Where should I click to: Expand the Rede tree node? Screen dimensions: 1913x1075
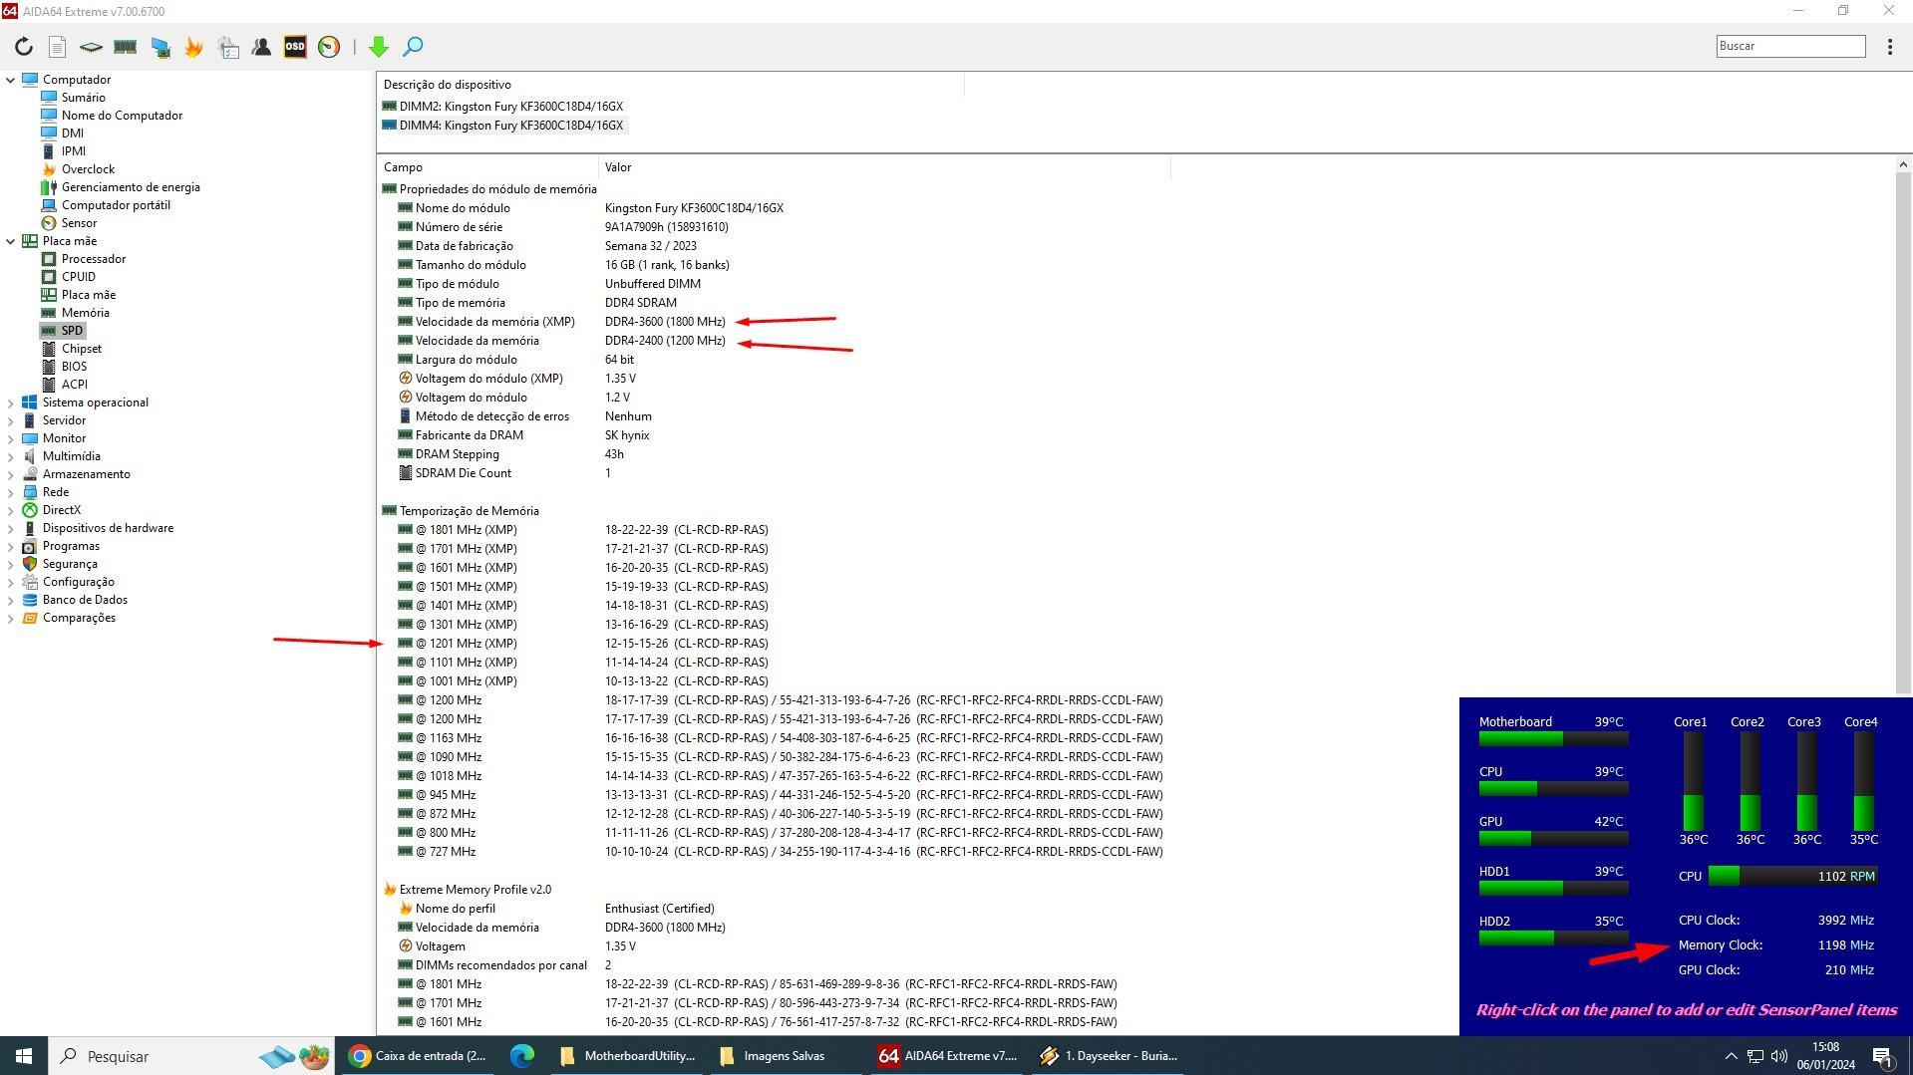(11, 492)
